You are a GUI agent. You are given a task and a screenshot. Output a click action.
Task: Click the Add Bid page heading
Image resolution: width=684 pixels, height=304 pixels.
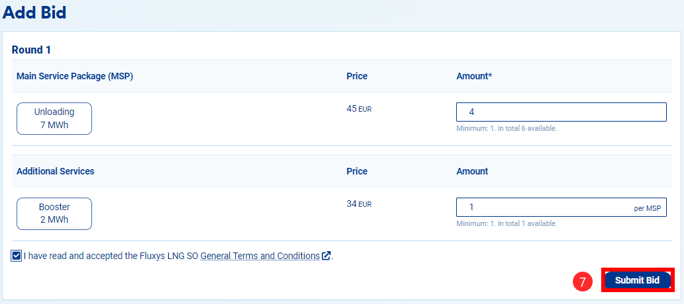point(34,13)
